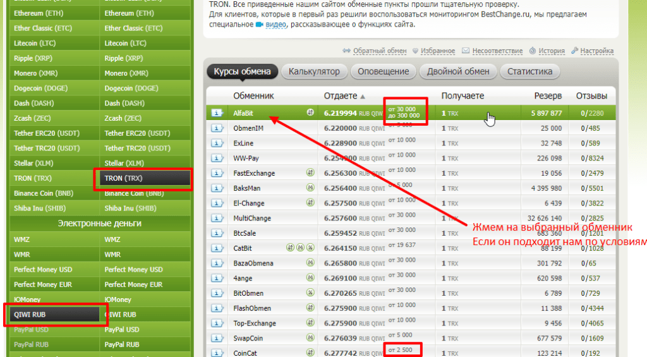Click the BitObmen percent badge icon

coord(310,293)
